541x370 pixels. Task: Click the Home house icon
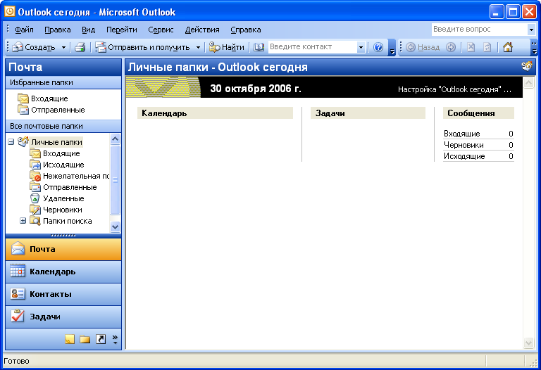[x=507, y=47]
